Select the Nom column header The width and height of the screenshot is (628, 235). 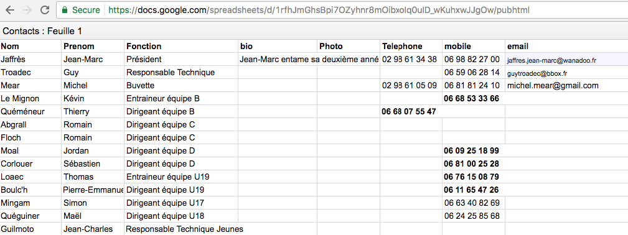coord(31,47)
